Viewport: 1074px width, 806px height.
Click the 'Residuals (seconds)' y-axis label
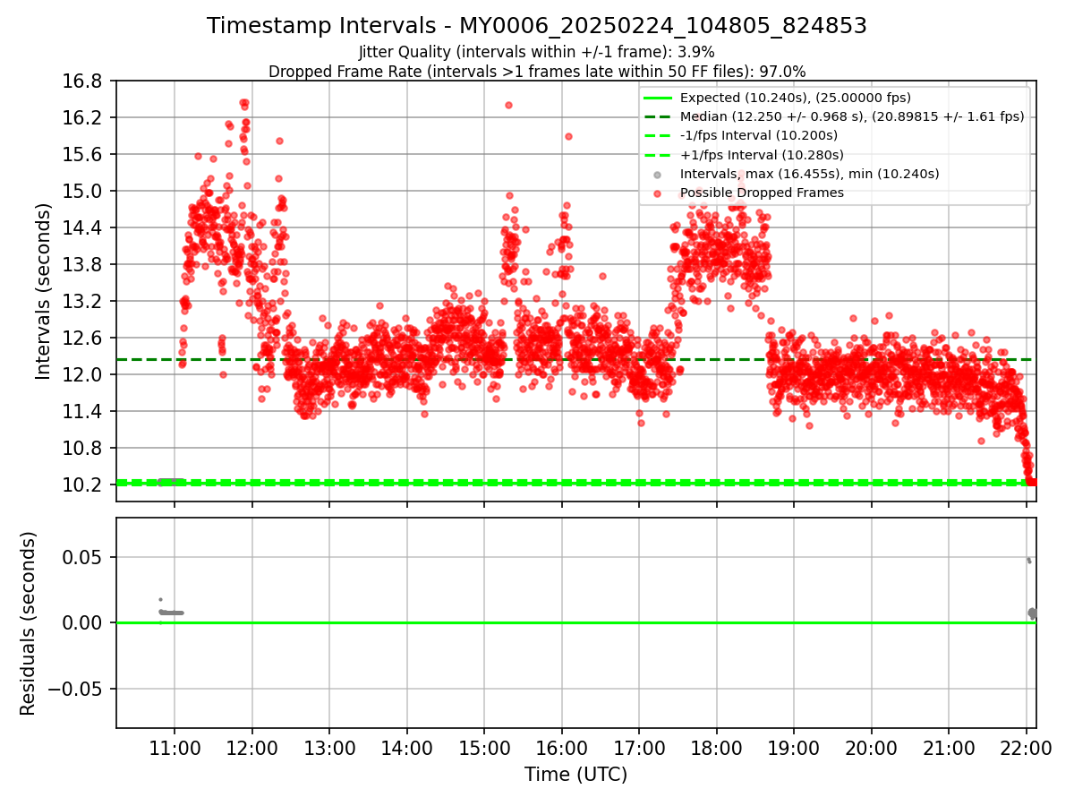pos(28,623)
